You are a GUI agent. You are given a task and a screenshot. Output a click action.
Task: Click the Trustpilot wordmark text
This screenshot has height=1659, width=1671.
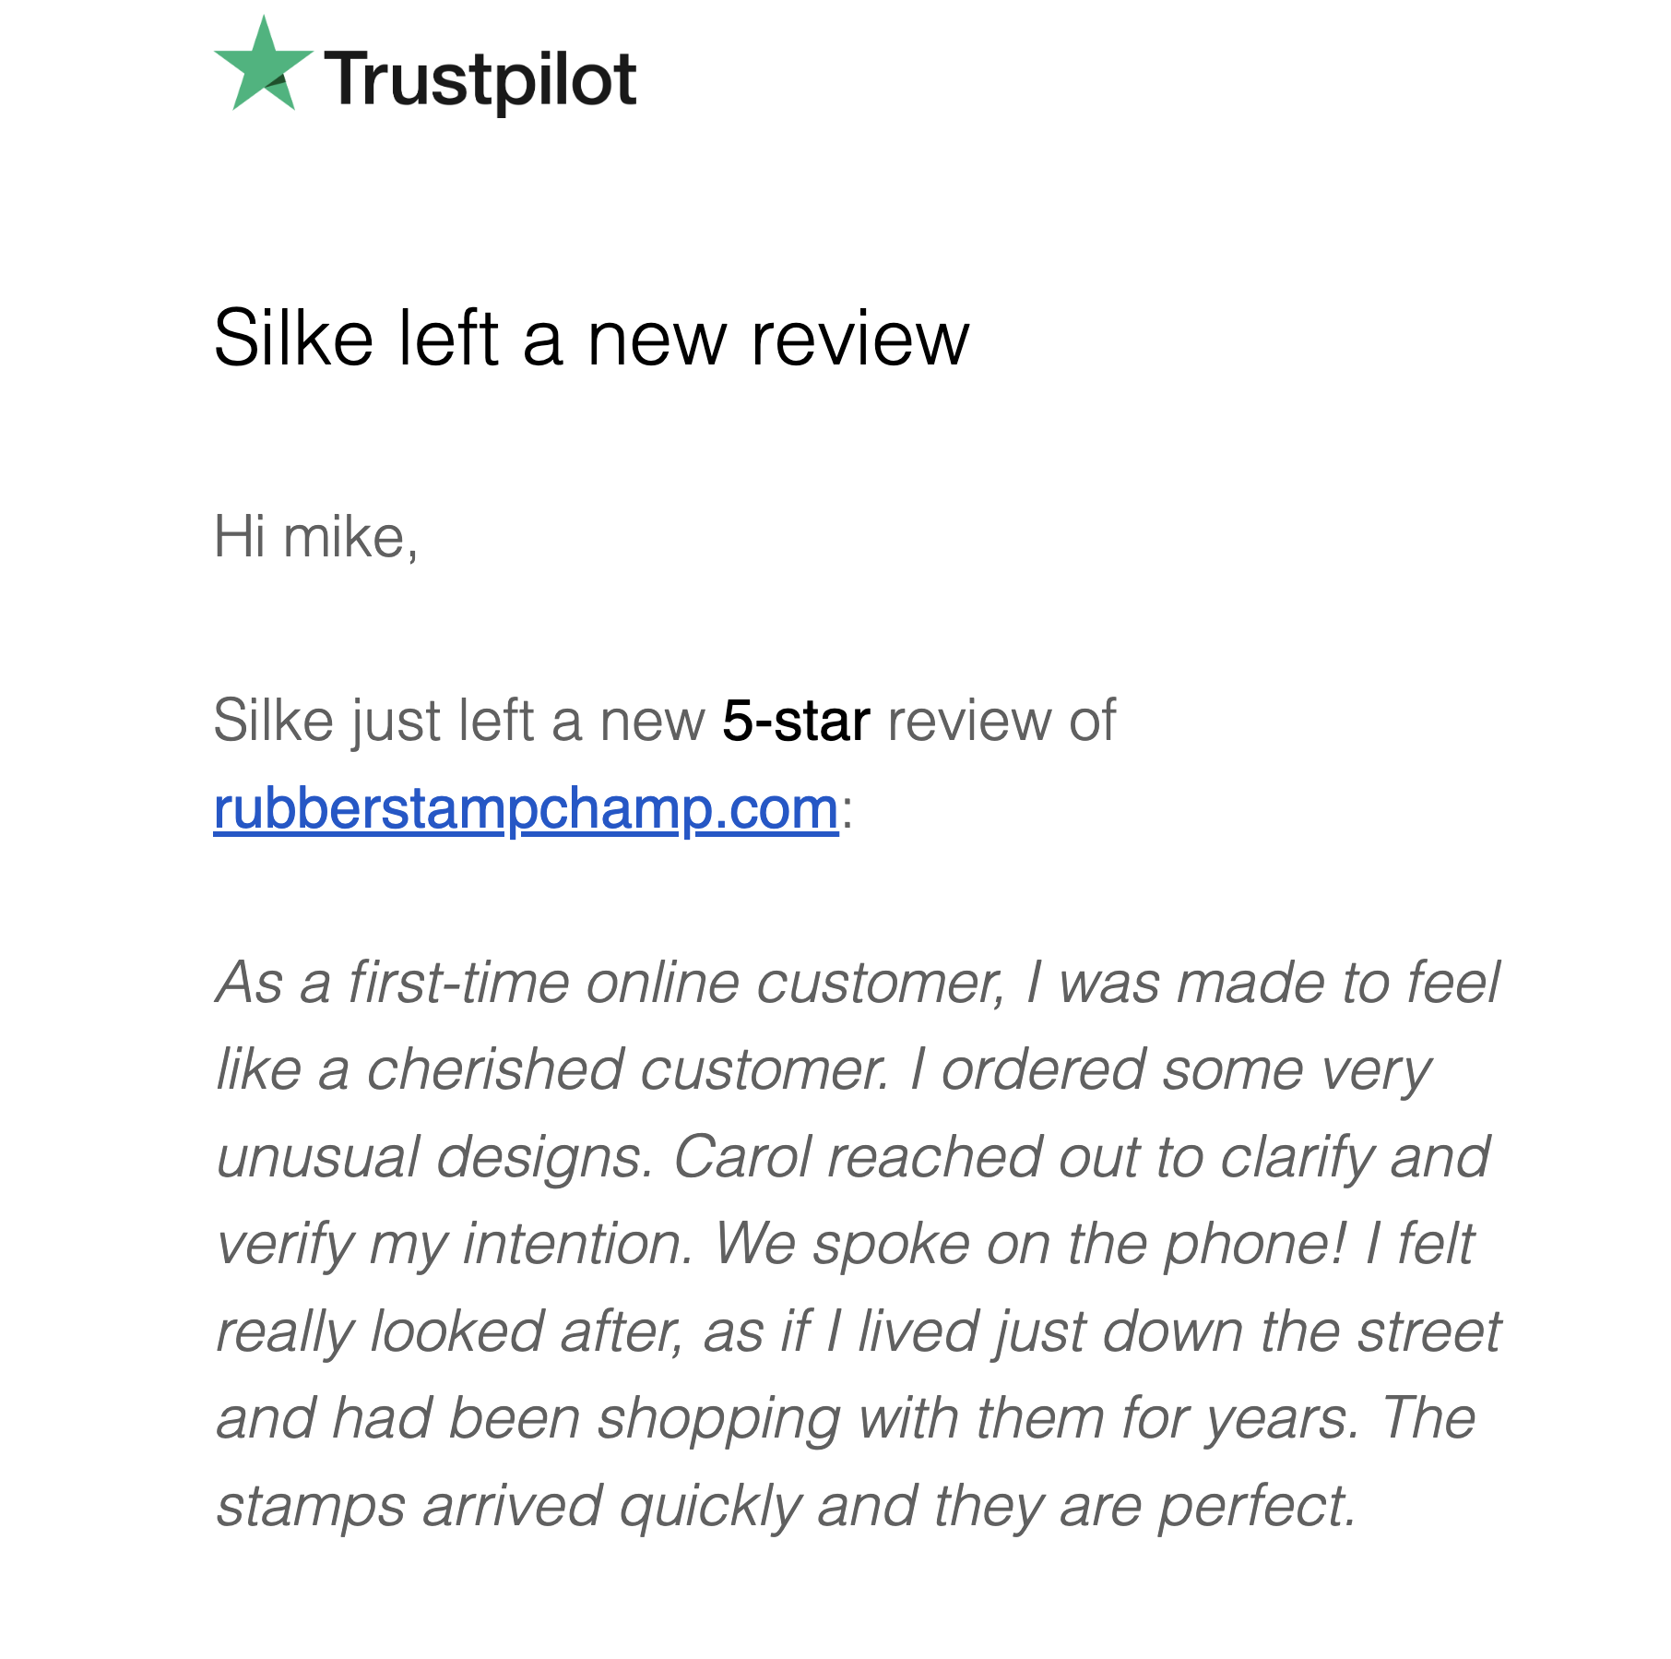tap(480, 80)
